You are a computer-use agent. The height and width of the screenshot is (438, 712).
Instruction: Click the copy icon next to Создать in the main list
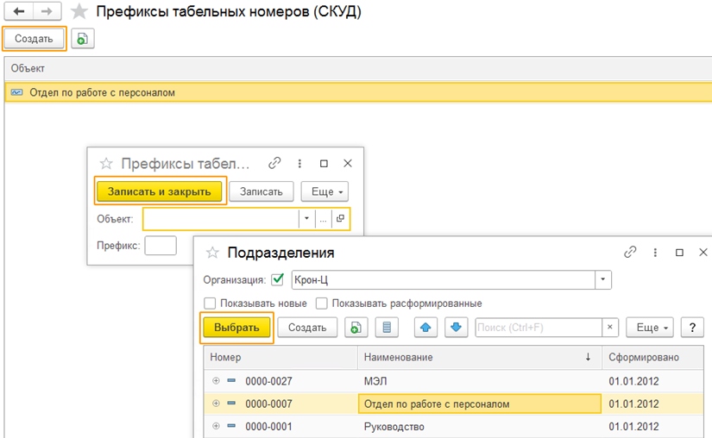coord(82,39)
